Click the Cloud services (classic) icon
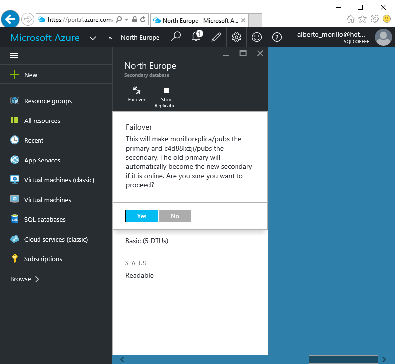395x364 pixels. tap(15, 239)
